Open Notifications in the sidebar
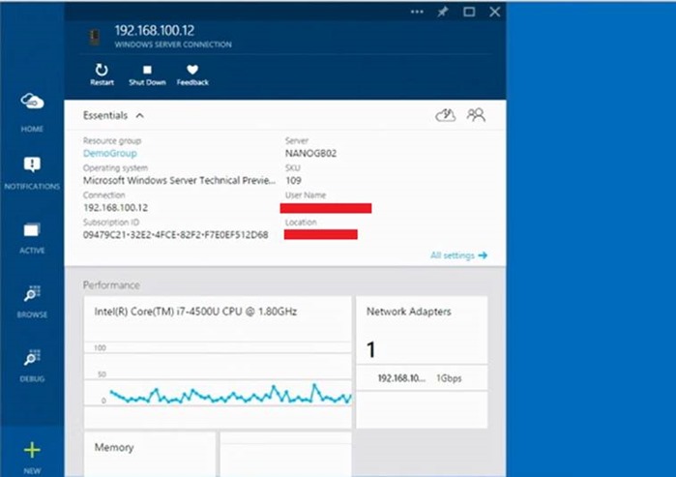The image size is (676, 477). click(32, 172)
